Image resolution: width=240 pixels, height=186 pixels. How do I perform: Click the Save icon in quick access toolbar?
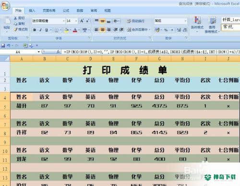point(3,46)
